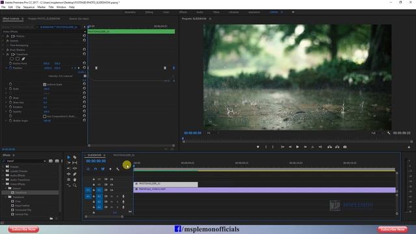The width and height of the screenshot is (416, 234).
Task: Toggle Snap magnet in timeline
Action: (x=96, y=169)
